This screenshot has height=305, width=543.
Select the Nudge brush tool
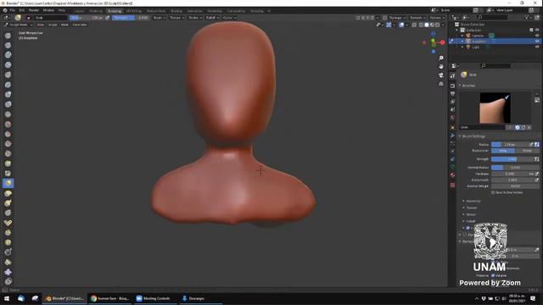click(x=8, y=233)
